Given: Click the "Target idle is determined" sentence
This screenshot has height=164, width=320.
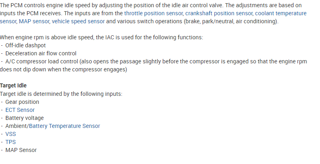Looking at the screenshot, I should [x=61, y=94].
